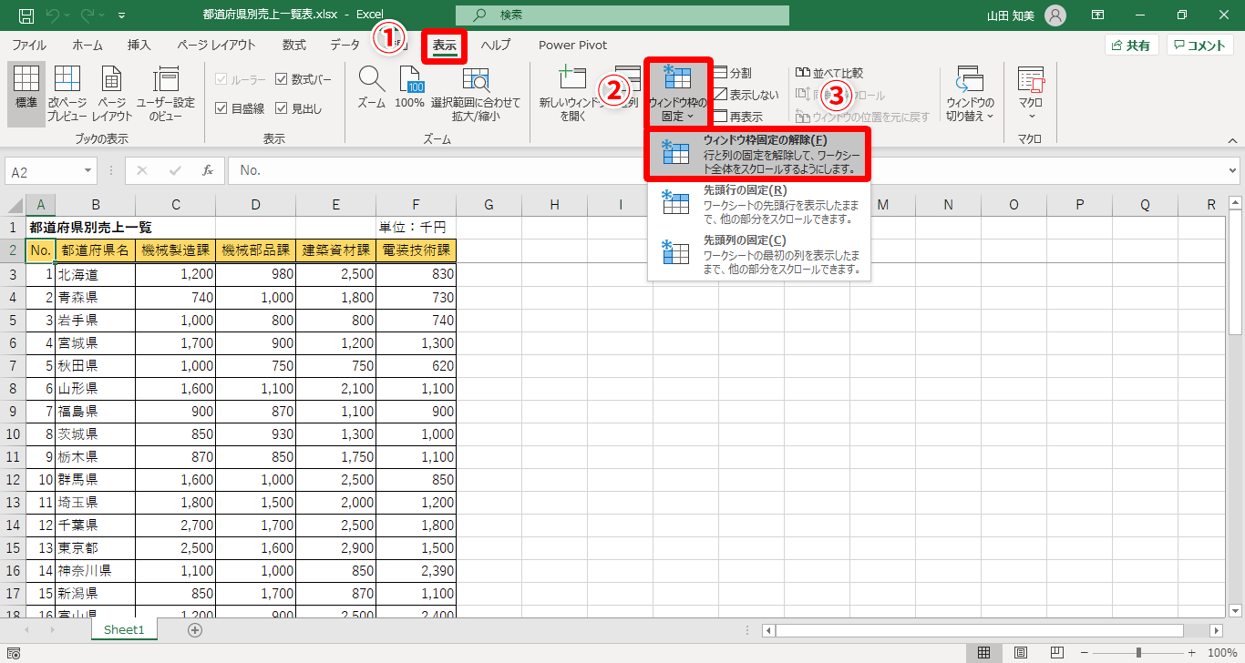This screenshot has width=1245, height=663.
Task: Click the Normal view icon in the status bar
Action: click(984, 652)
